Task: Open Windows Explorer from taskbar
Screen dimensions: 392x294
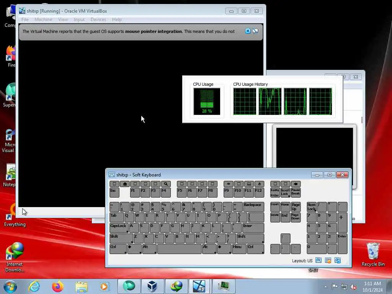Action: [82, 287]
